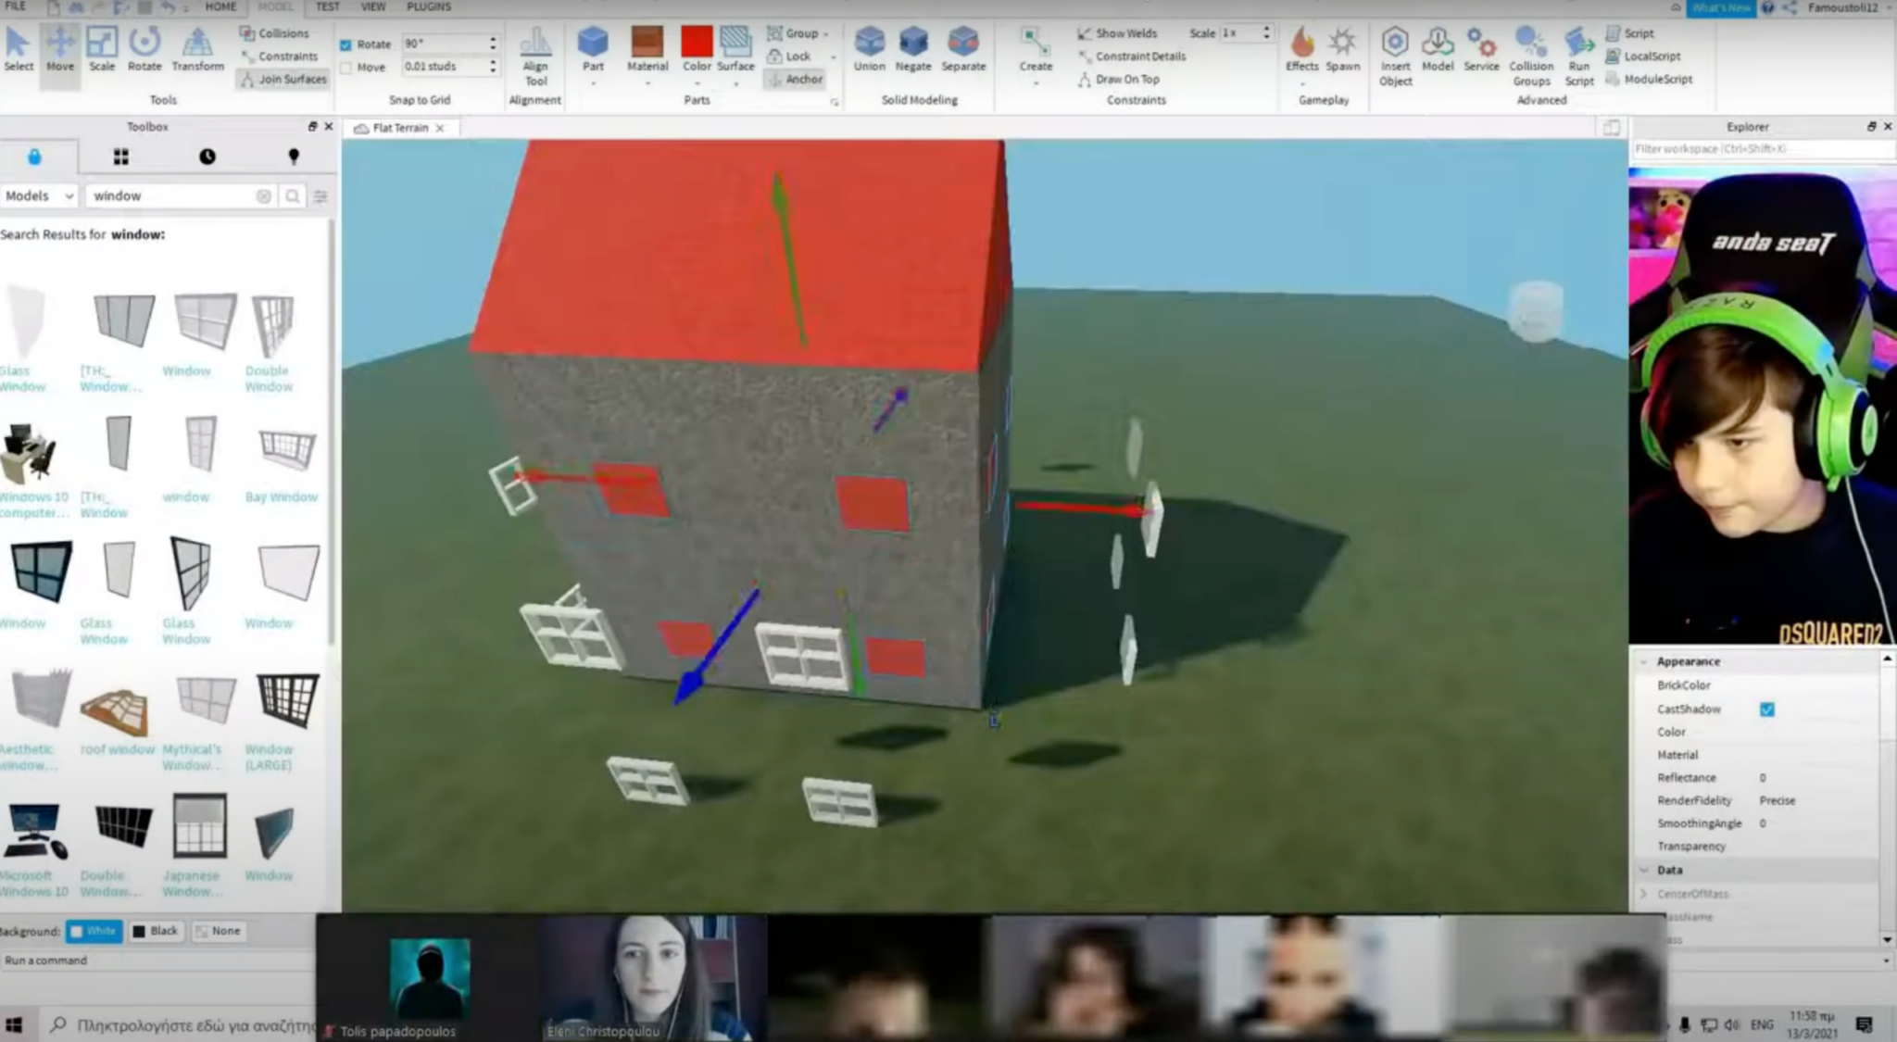Set toolbox background to None
1897x1042 pixels.
click(x=218, y=932)
